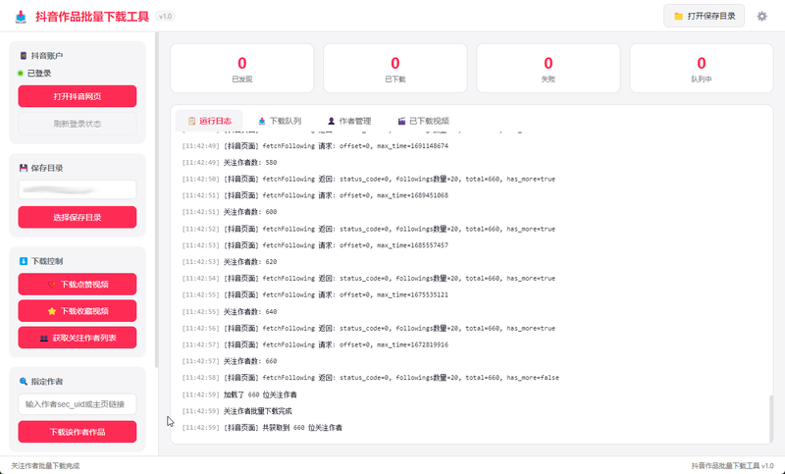Viewport: 785px width, 474px height.
Task: Click the floppy disk icon beside 保存目录
Action: [x=23, y=168]
